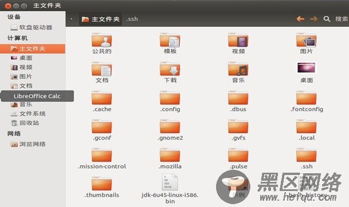Go back with the left arrow
Viewport: 349px width, 207px height.
coord(300,19)
